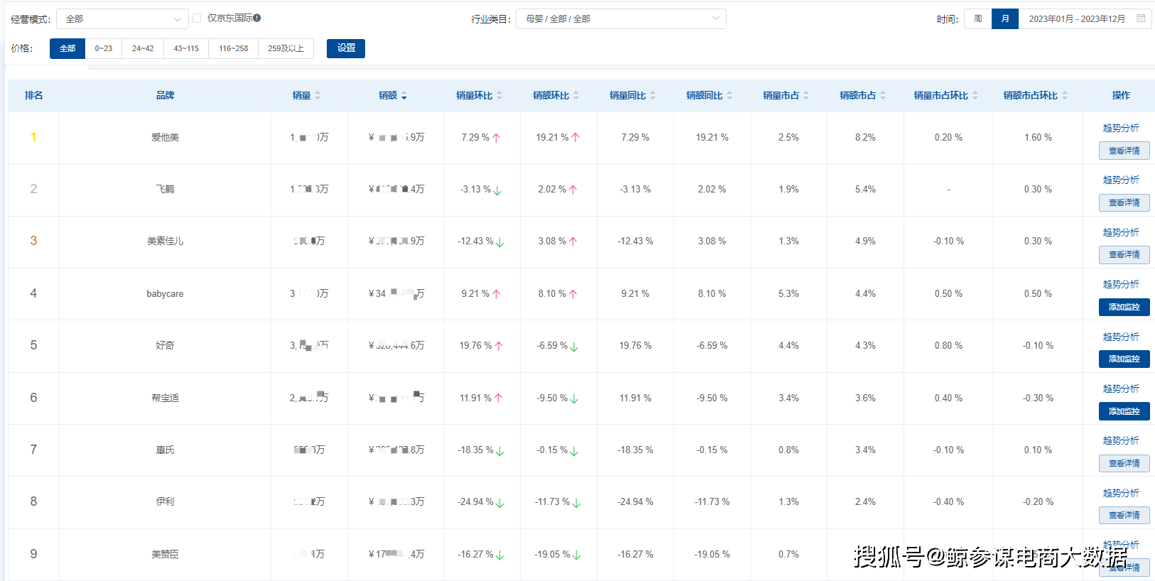Sort by 销量环比 column sort icon
The width and height of the screenshot is (1155, 581).
tap(499, 95)
